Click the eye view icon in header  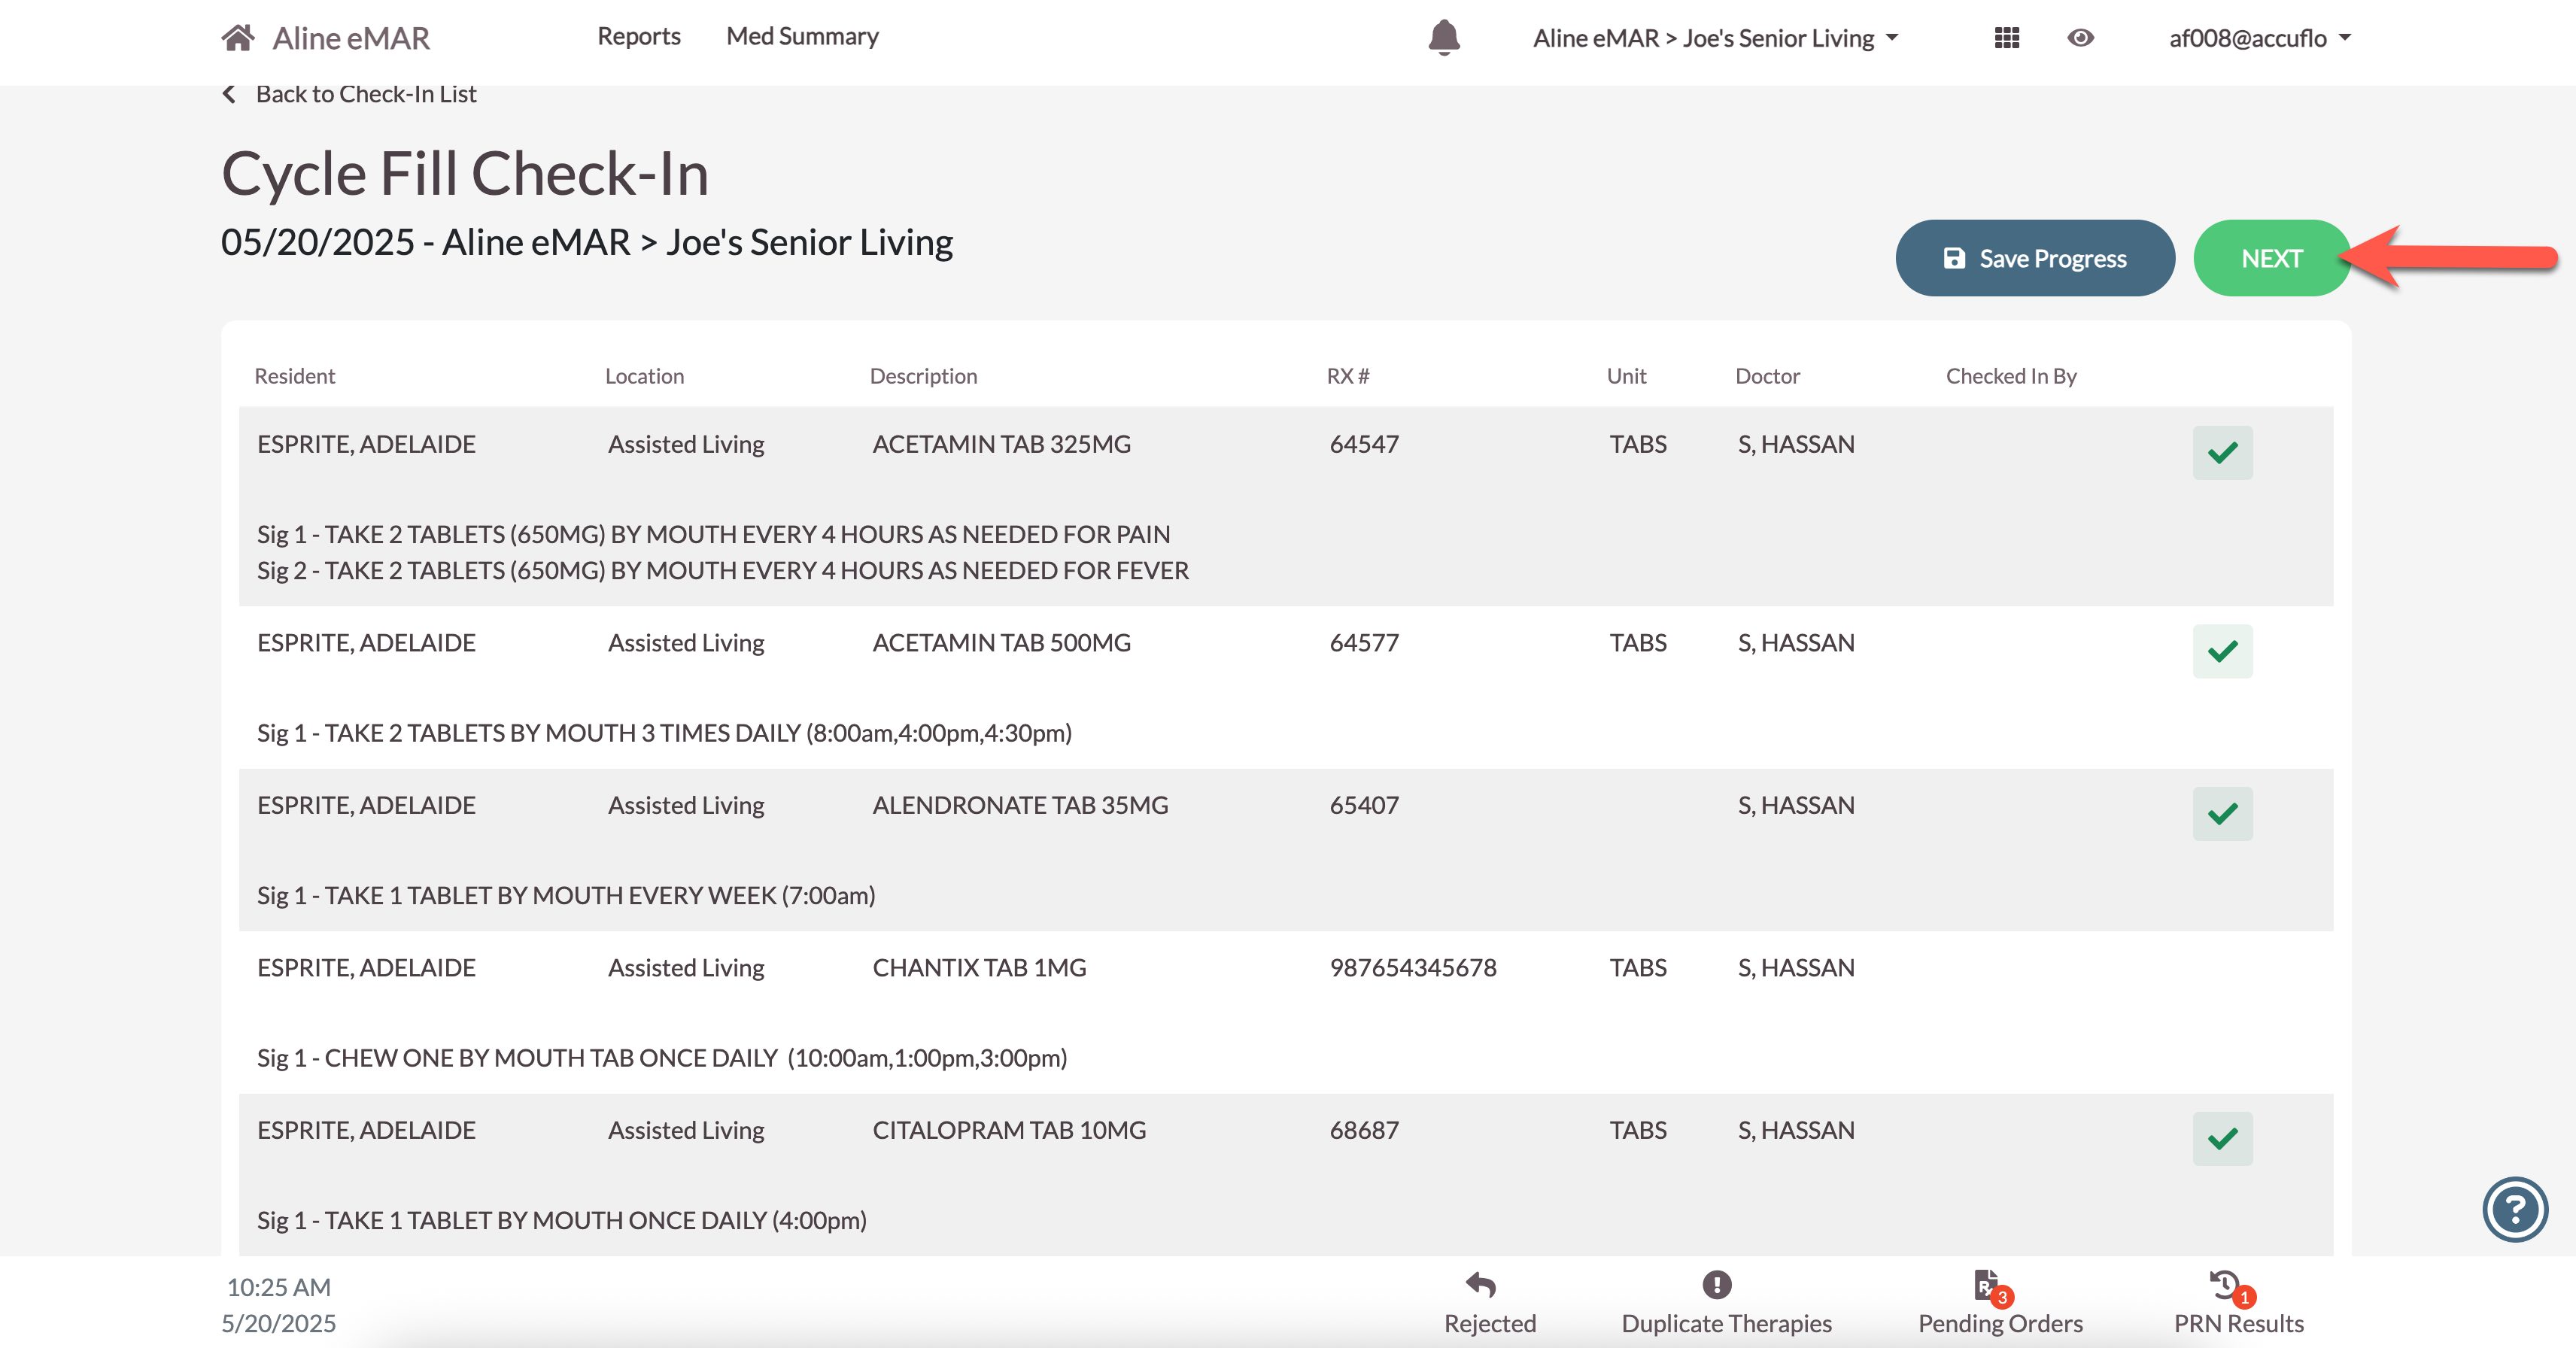coord(2080,38)
